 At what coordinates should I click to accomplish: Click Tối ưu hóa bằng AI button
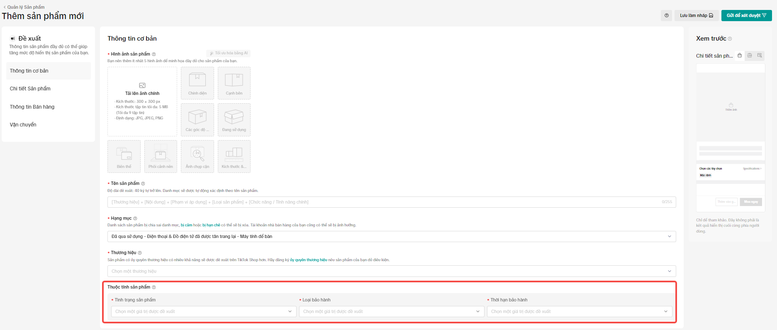tap(229, 53)
